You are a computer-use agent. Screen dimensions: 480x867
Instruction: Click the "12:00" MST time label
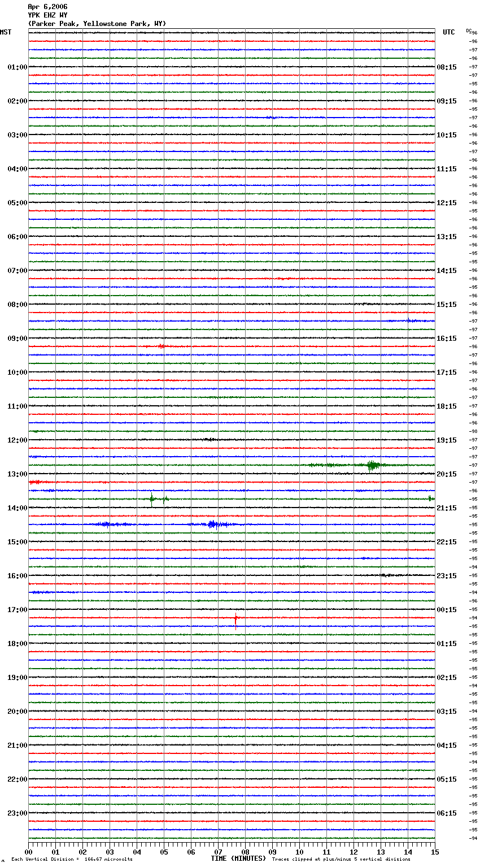click(x=18, y=440)
